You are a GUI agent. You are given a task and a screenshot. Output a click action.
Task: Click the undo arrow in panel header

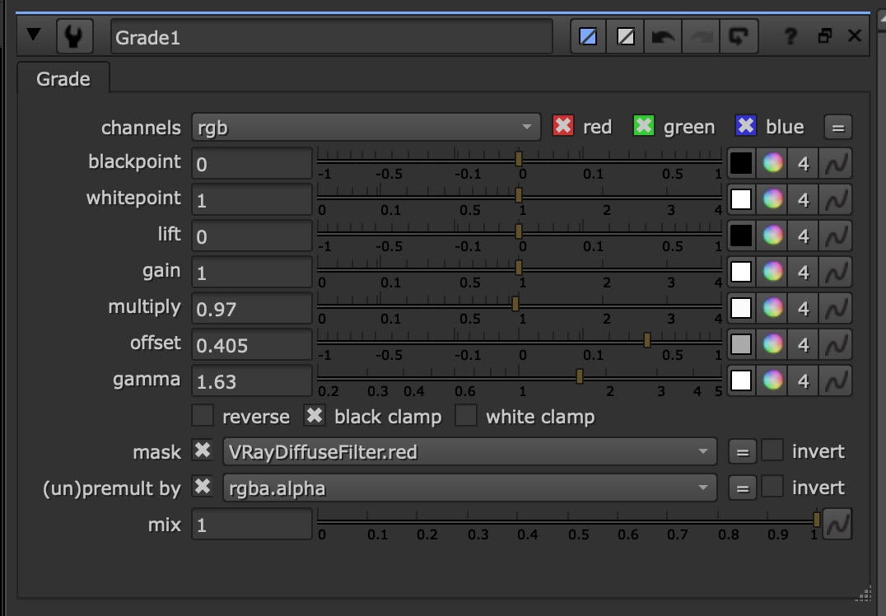tap(663, 37)
